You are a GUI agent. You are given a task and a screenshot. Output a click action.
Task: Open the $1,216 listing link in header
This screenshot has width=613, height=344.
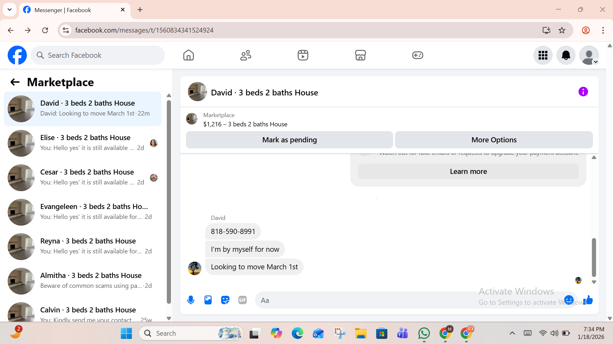click(x=245, y=124)
